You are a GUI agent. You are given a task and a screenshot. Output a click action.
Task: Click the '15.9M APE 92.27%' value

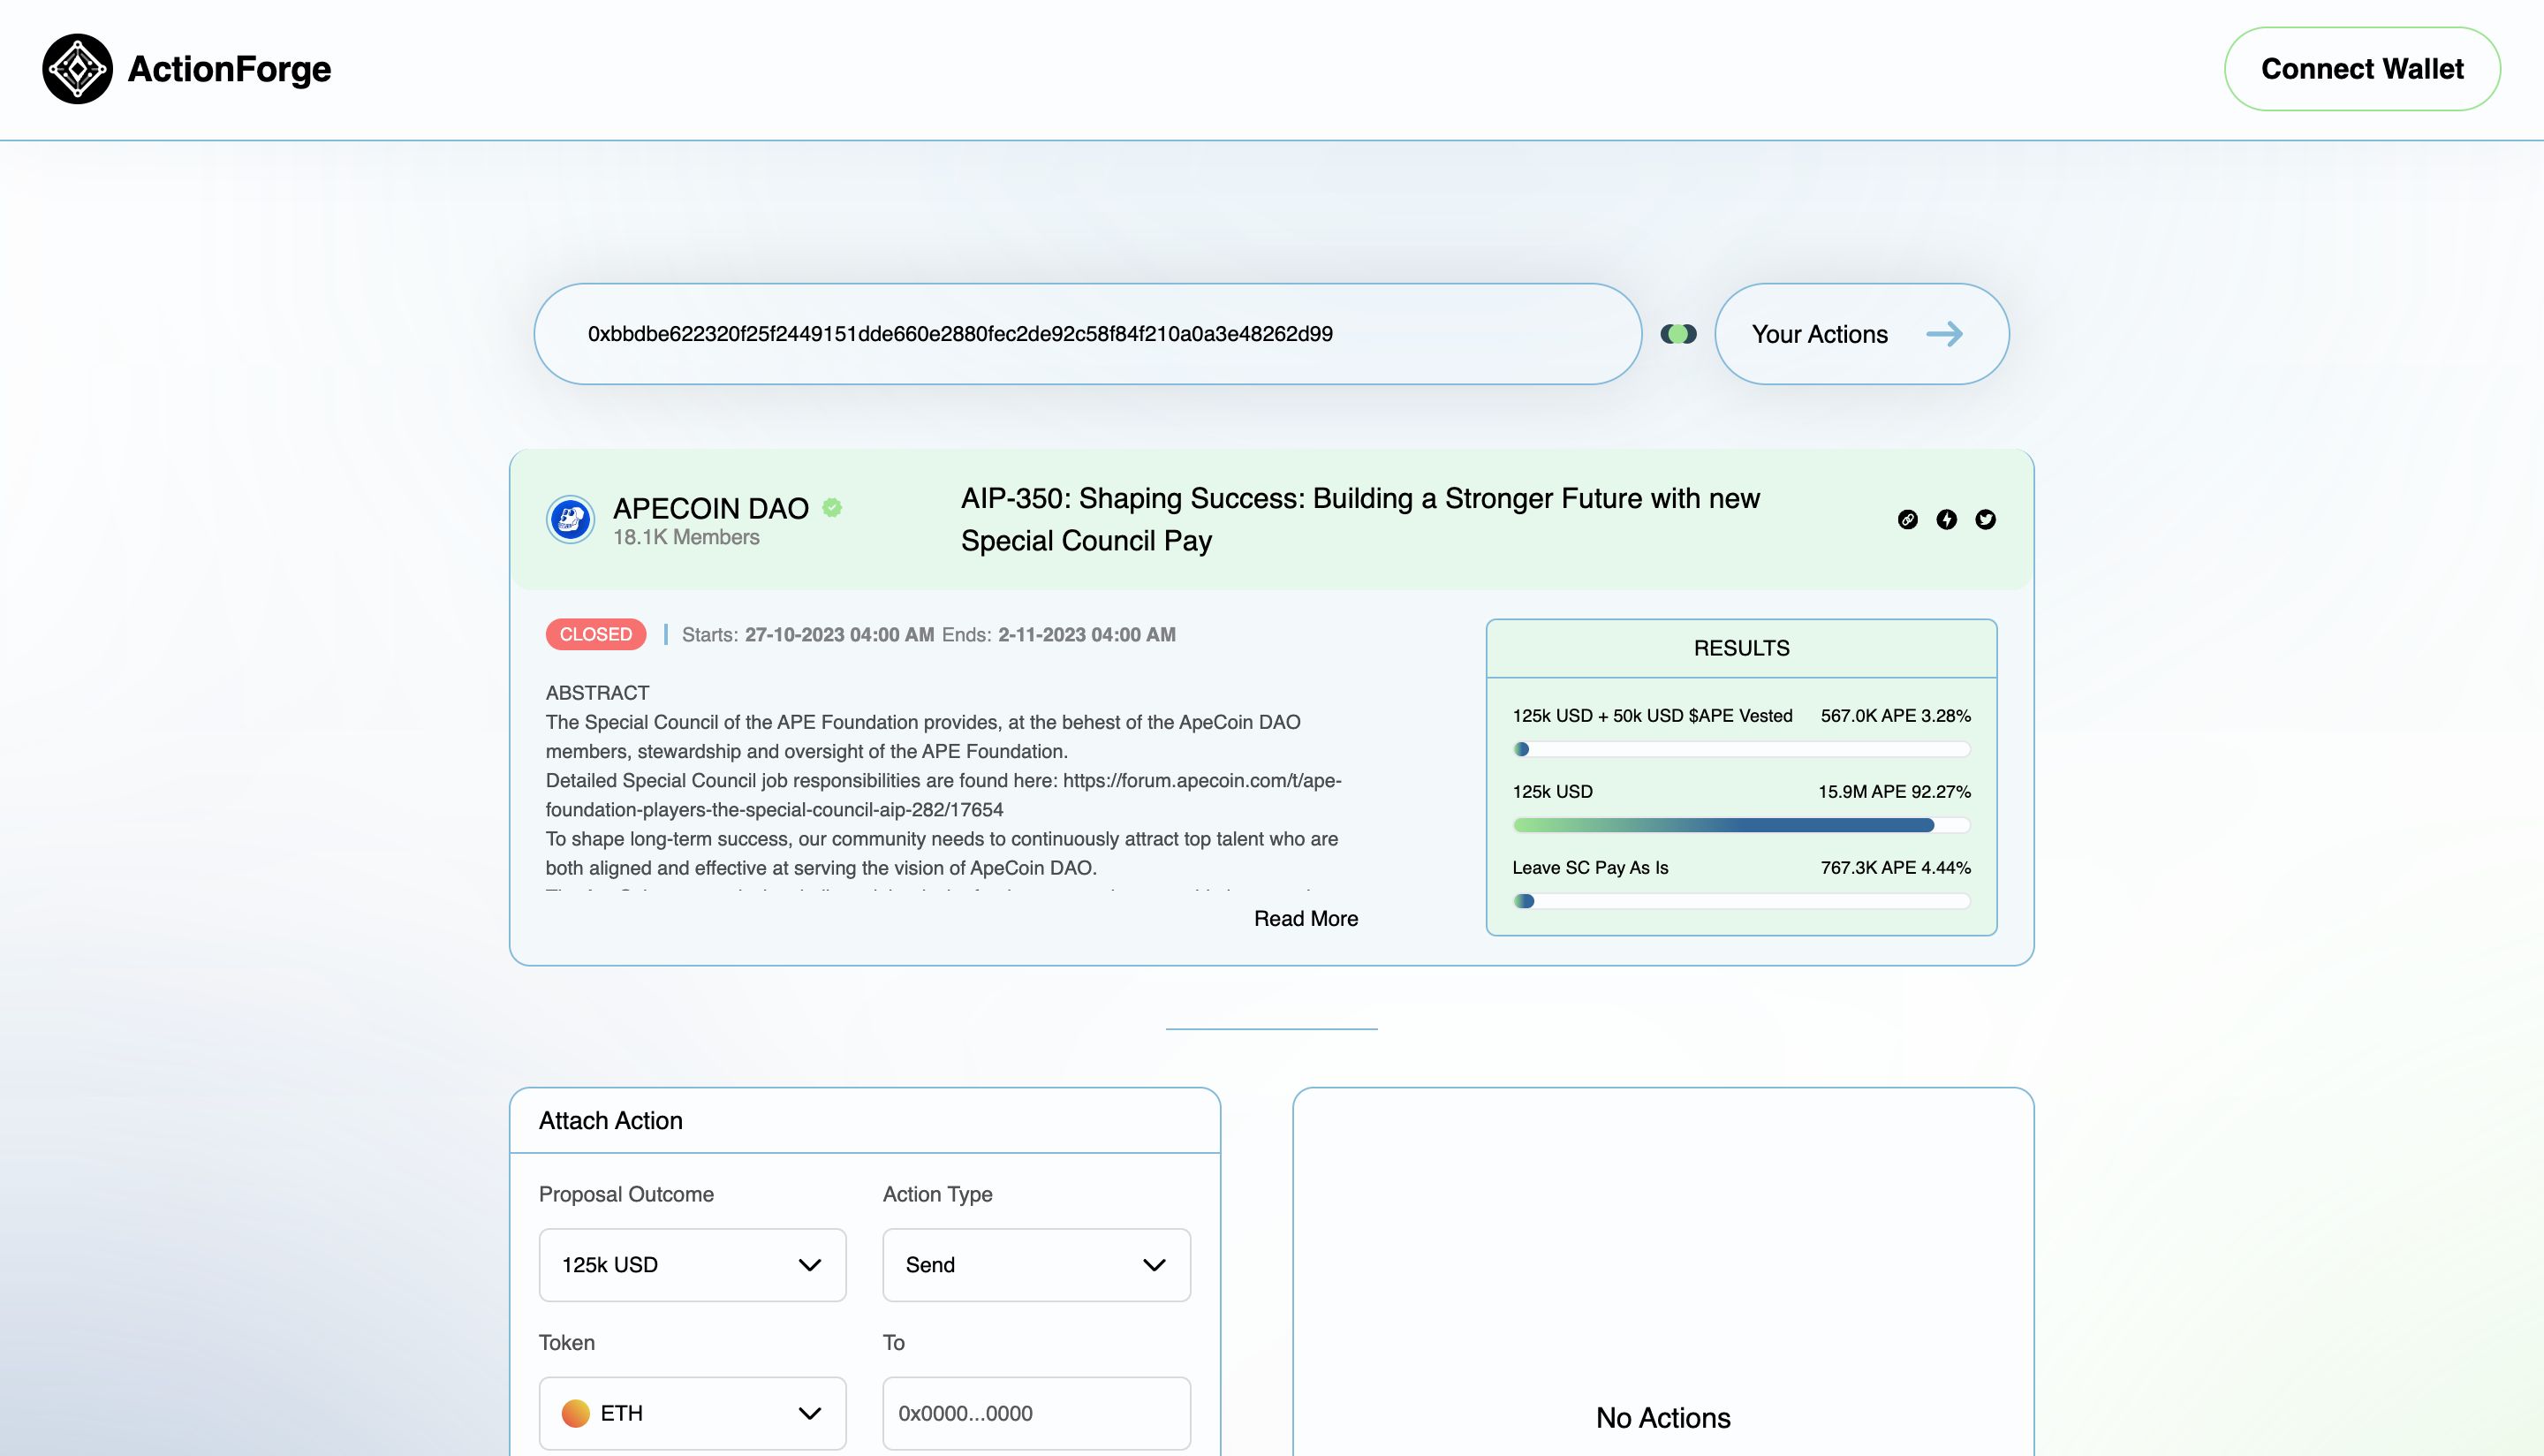coord(1894,791)
